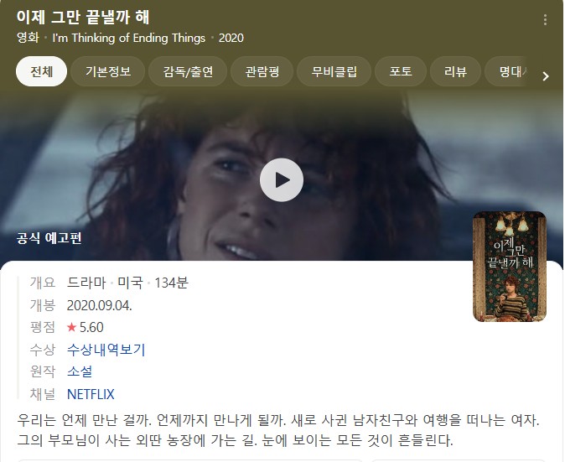Viewport: 565px width, 462px height.
Task: Open the 무비클립 tab
Action: tap(334, 71)
